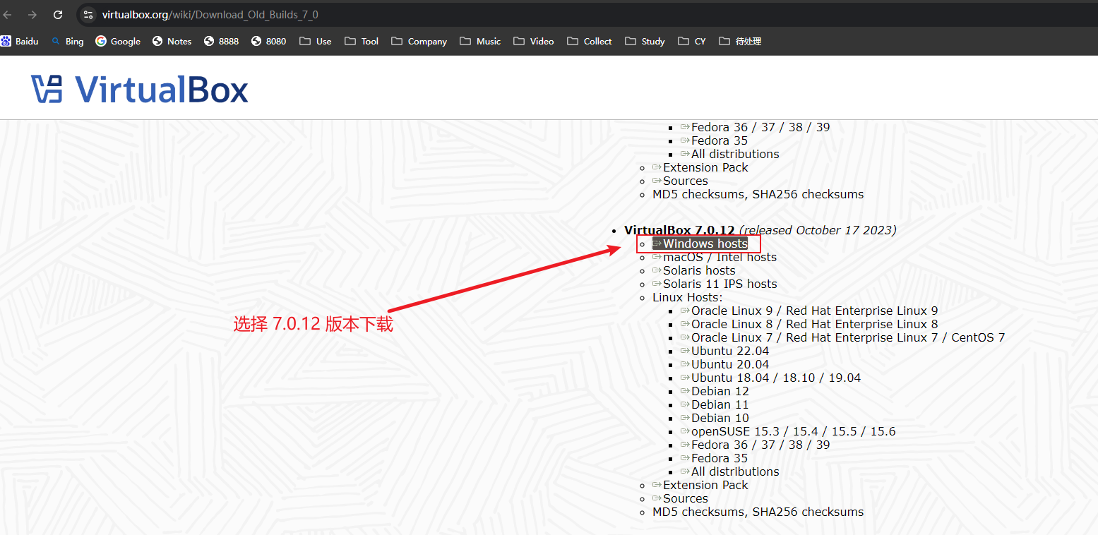Click the top Sources link
Viewport: 1098px width, 535px height.
pyautogui.click(x=680, y=181)
